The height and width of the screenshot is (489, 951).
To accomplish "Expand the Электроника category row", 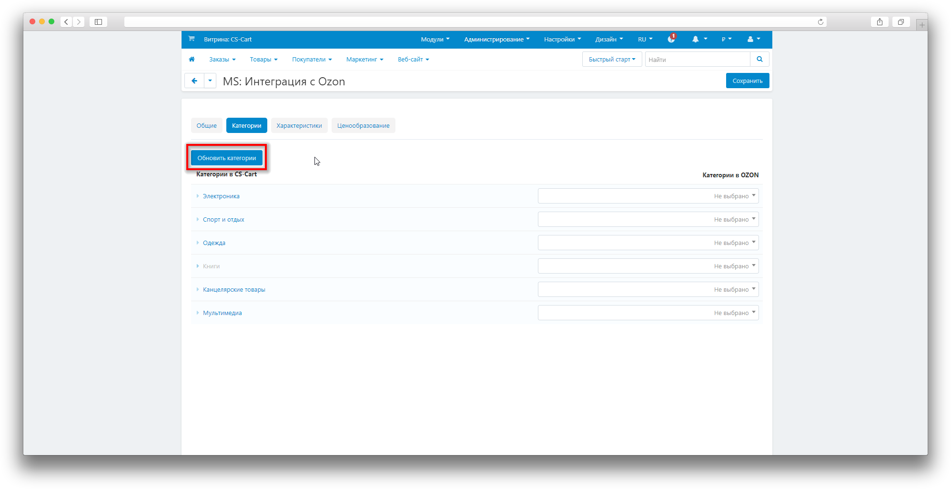I will tap(198, 196).
